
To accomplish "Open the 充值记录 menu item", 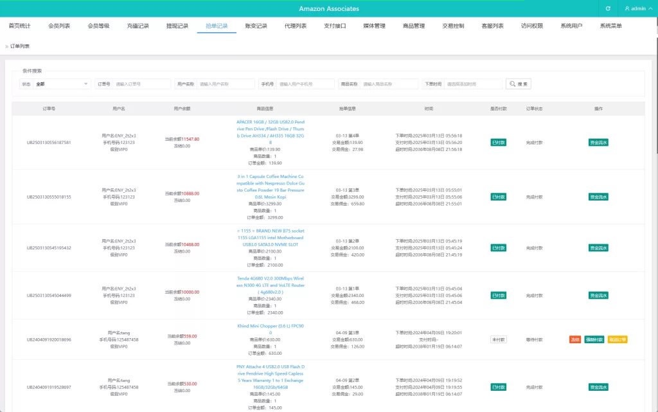I will [x=138, y=26].
